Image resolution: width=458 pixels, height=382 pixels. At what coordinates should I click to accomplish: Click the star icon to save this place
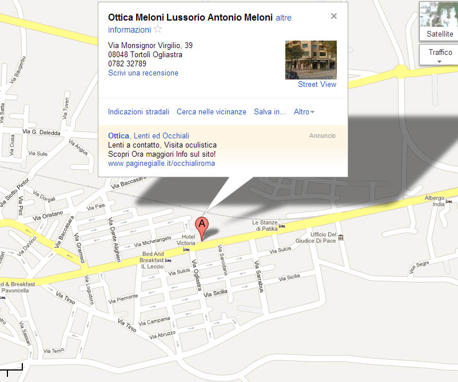pyautogui.click(x=158, y=29)
